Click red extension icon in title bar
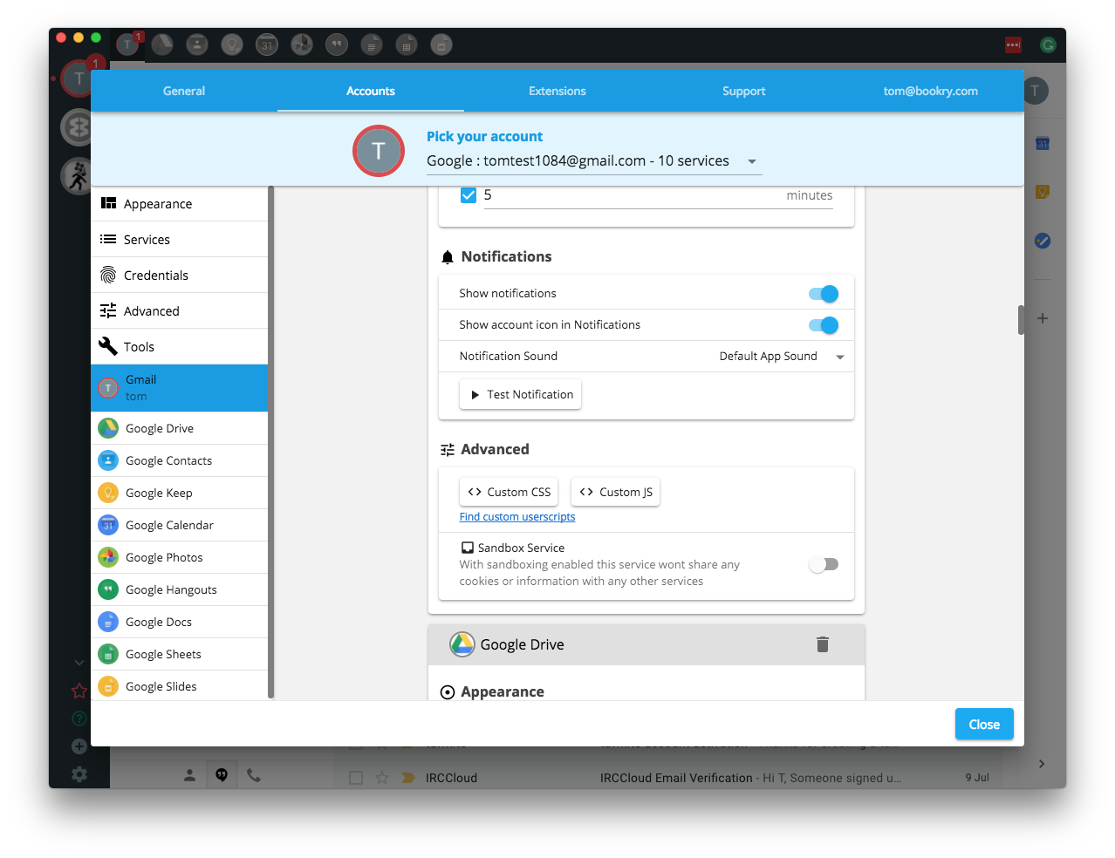 point(1013,44)
